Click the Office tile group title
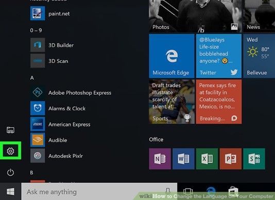The image size is (275, 200). (156, 139)
